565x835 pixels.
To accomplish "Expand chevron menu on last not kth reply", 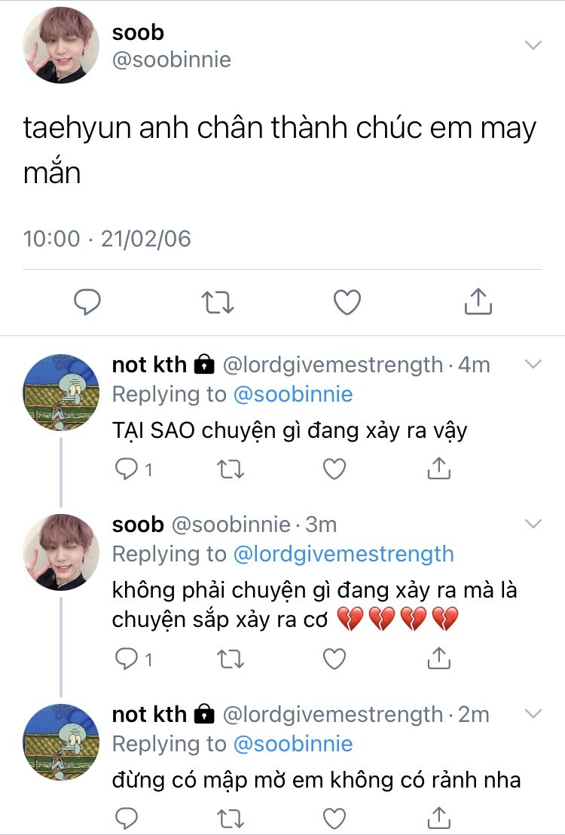I will [533, 713].
